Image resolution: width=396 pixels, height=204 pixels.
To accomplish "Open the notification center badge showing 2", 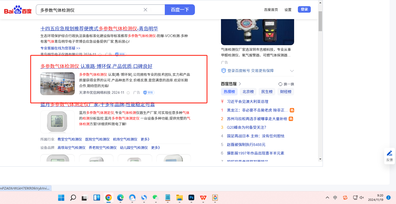I will (x=388, y=198).
